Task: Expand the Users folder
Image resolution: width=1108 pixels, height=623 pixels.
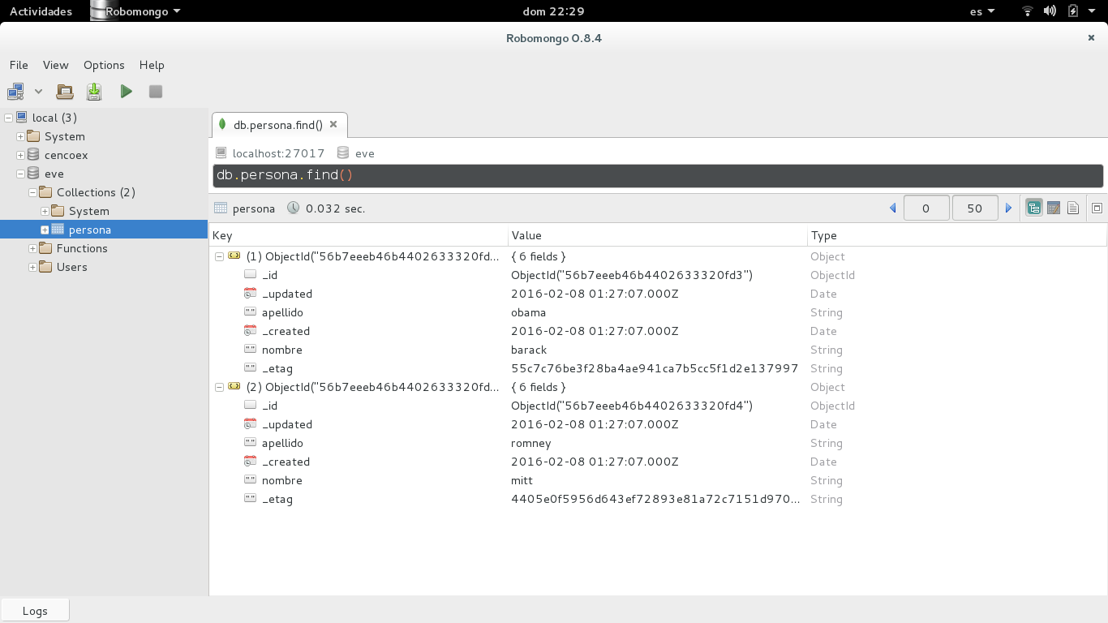Action: click(32, 267)
